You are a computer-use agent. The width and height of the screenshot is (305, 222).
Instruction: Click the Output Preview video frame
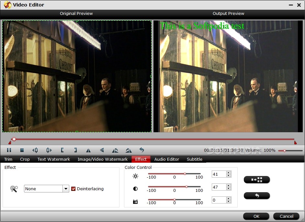click(x=228, y=76)
